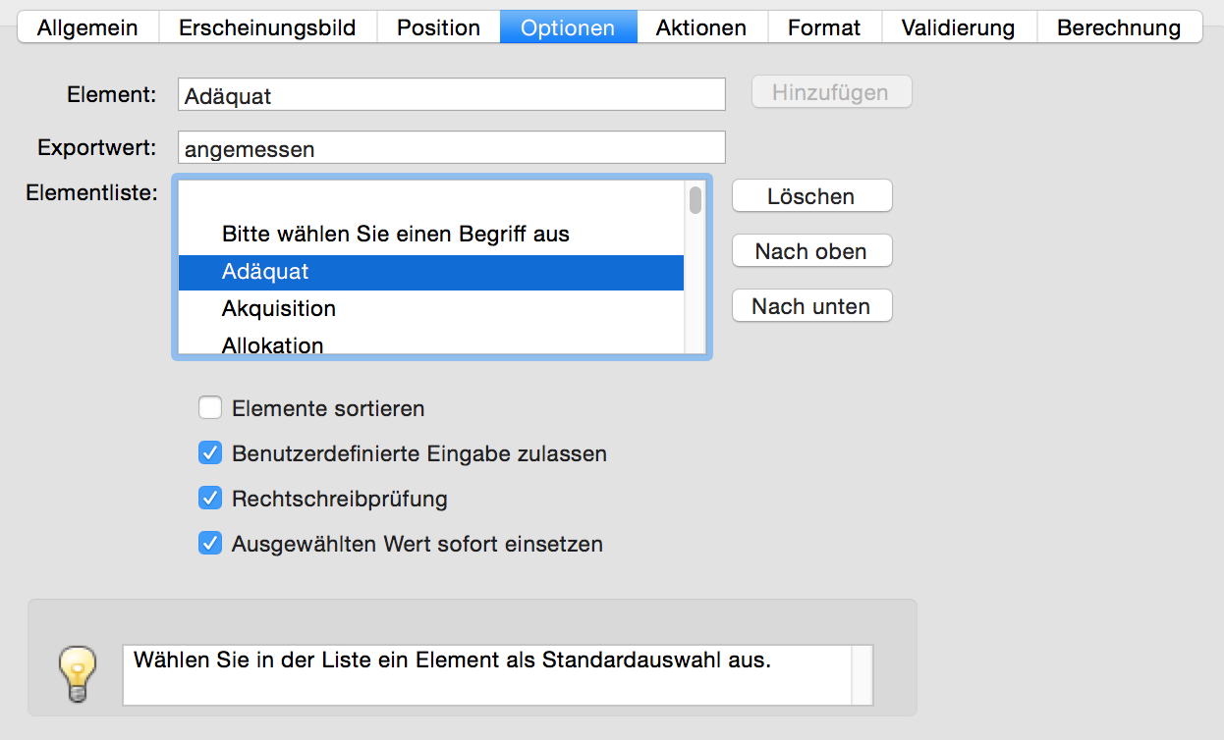Click the Löschen button
Viewport: 1224px width, 740px height.
(x=811, y=196)
